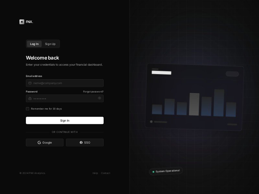This screenshot has width=259, height=194.
Task: Toggle password visibility with eye icon
Action: (99, 98)
